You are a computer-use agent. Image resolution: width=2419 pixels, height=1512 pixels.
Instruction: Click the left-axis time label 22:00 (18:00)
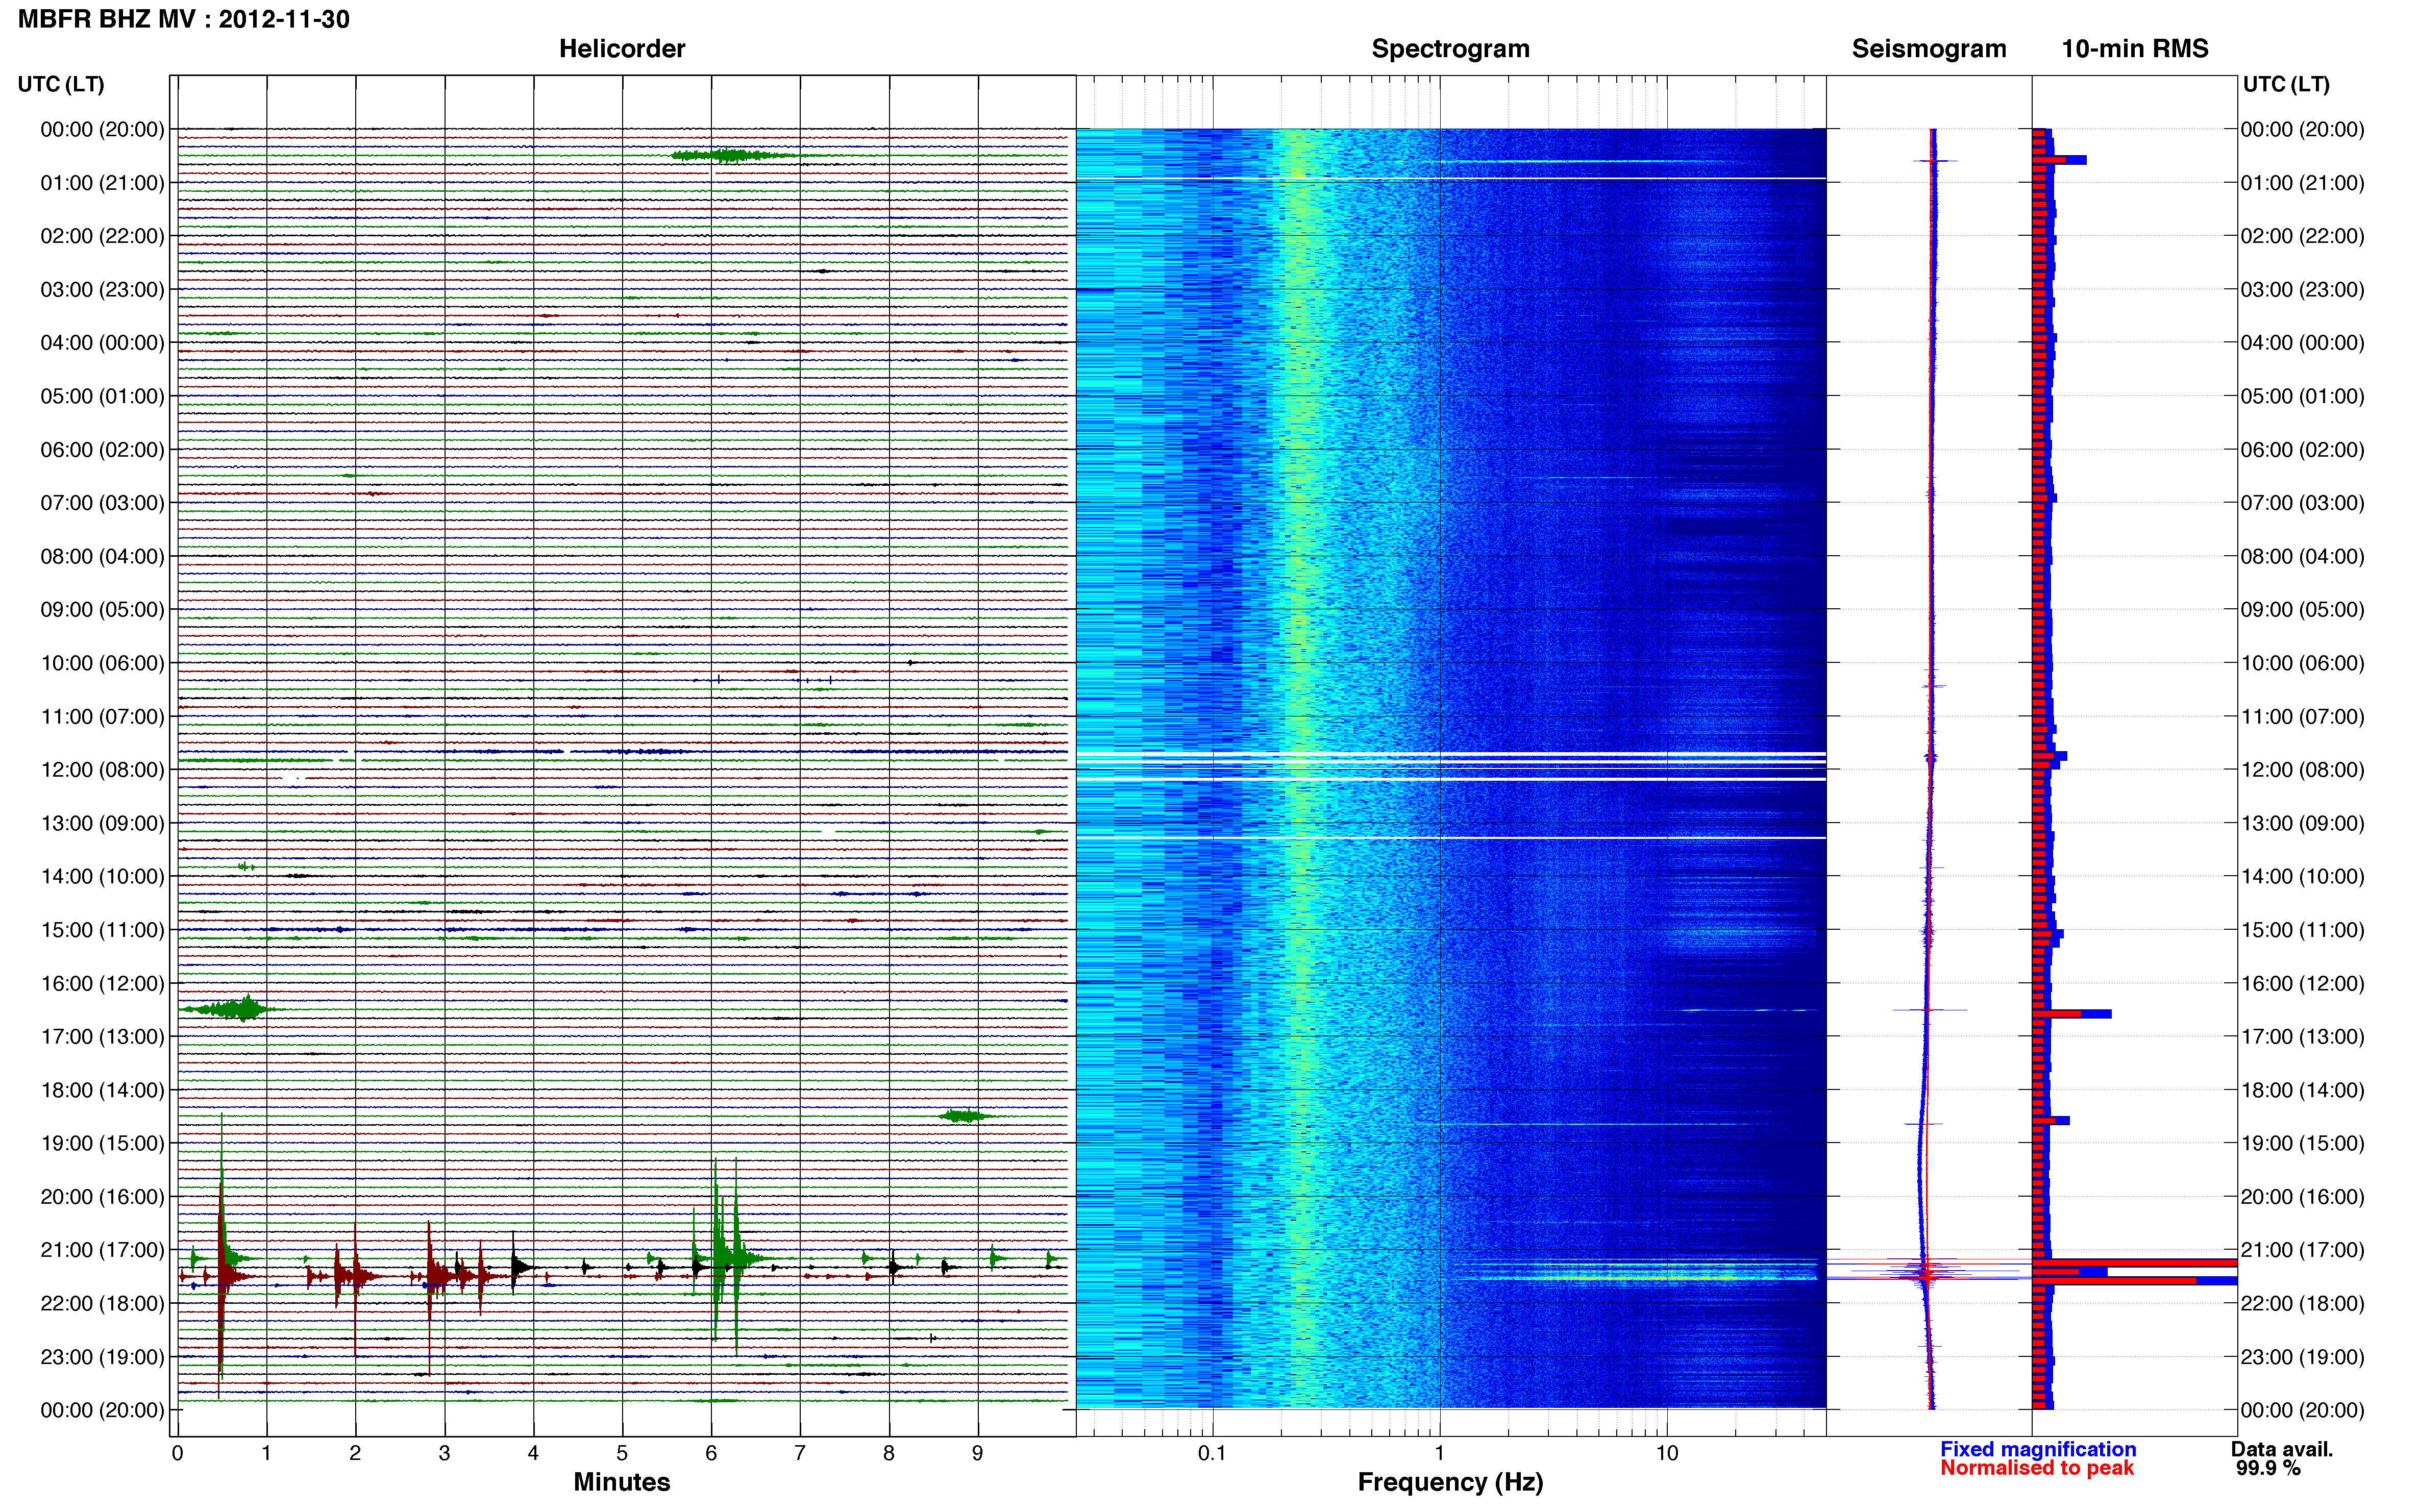(x=102, y=1304)
